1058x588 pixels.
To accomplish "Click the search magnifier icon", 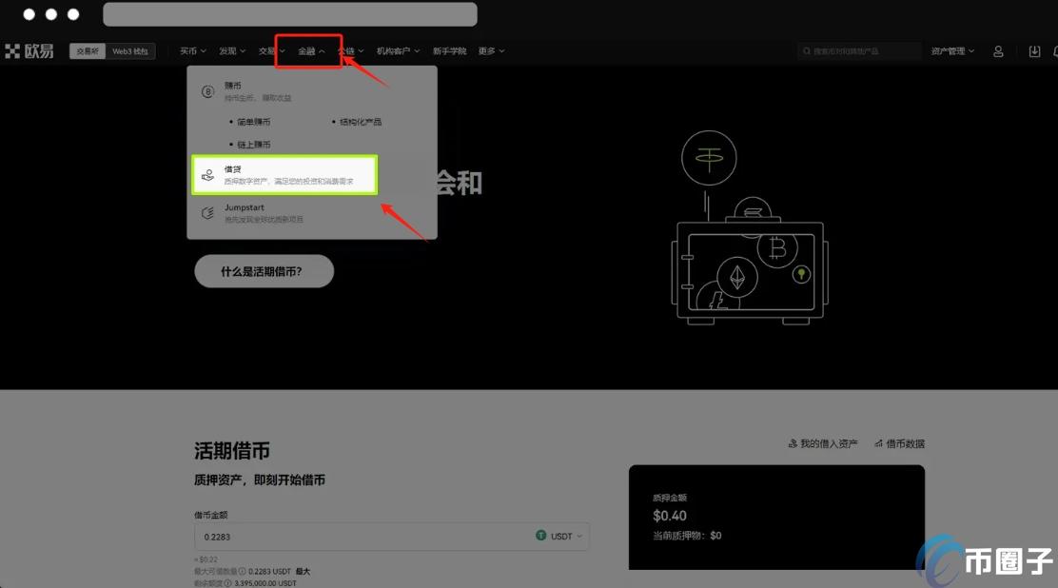I will (x=806, y=51).
